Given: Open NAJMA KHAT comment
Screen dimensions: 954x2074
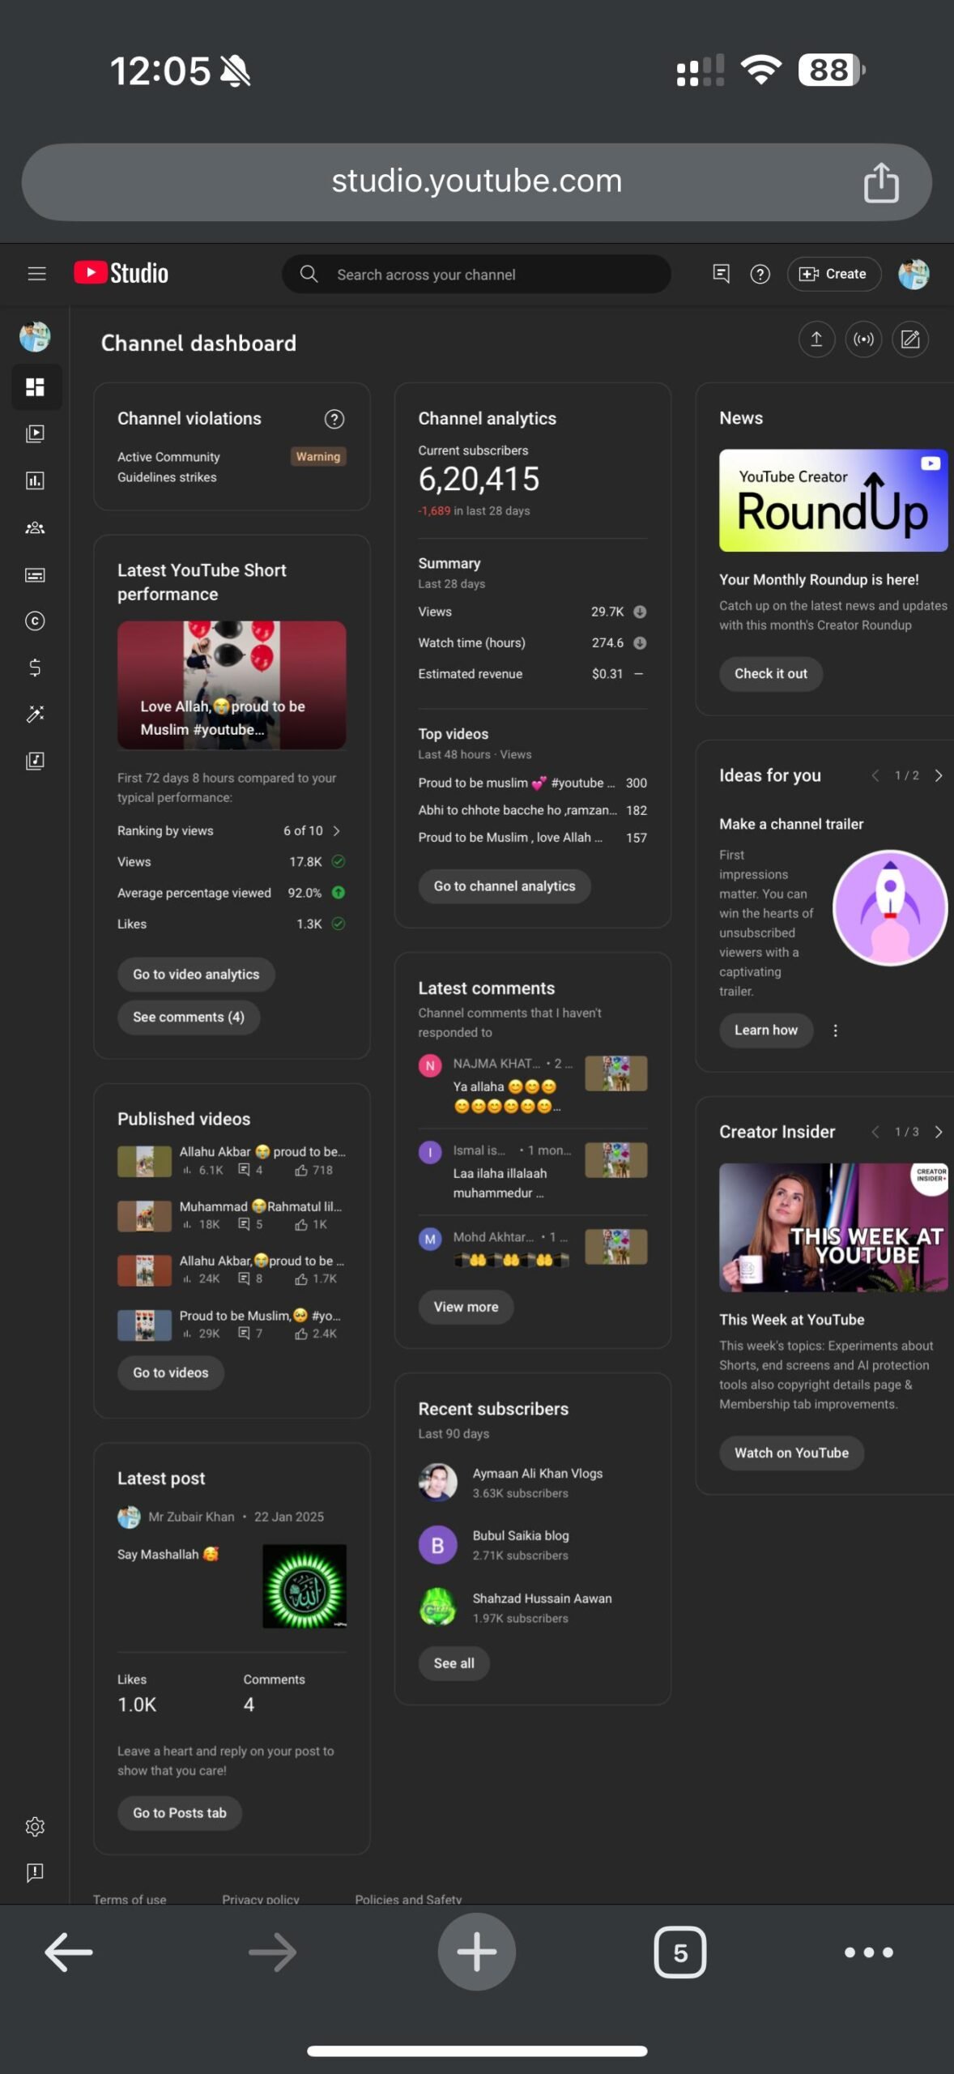Looking at the screenshot, I should point(533,1085).
